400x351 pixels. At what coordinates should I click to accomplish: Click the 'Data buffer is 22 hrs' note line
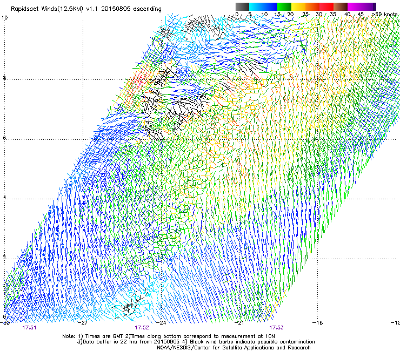(x=196, y=342)
